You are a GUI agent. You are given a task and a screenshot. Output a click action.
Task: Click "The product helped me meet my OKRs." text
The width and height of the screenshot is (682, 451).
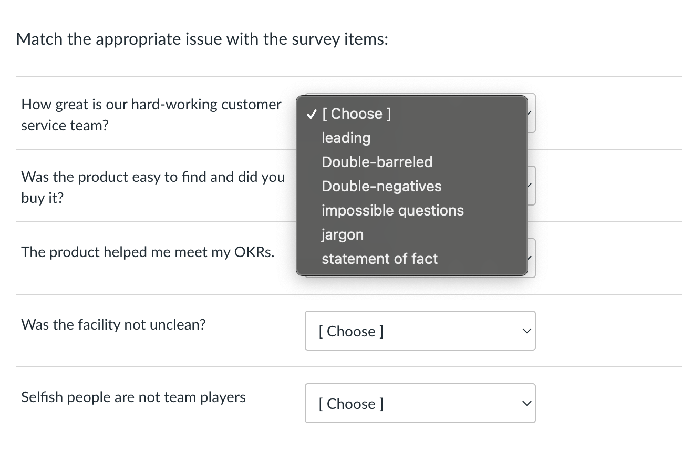[x=148, y=252]
